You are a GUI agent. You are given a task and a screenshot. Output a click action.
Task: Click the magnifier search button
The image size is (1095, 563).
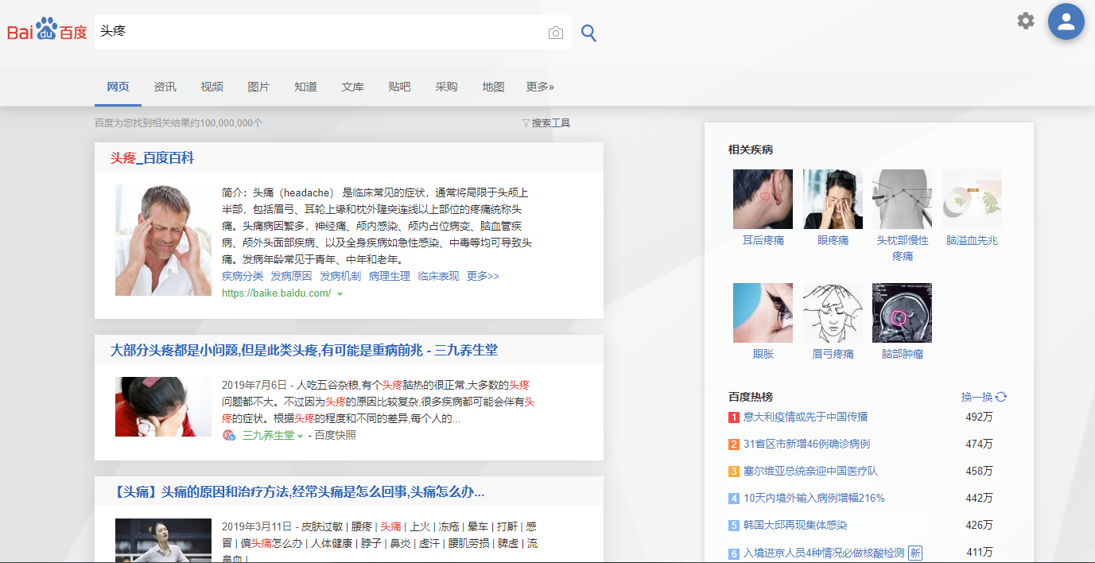tap(588, 33)
